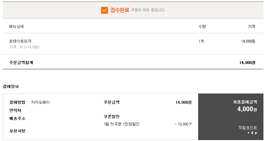Click the 배송주소 label
The image size is (265, 141).
pos(17,119)
